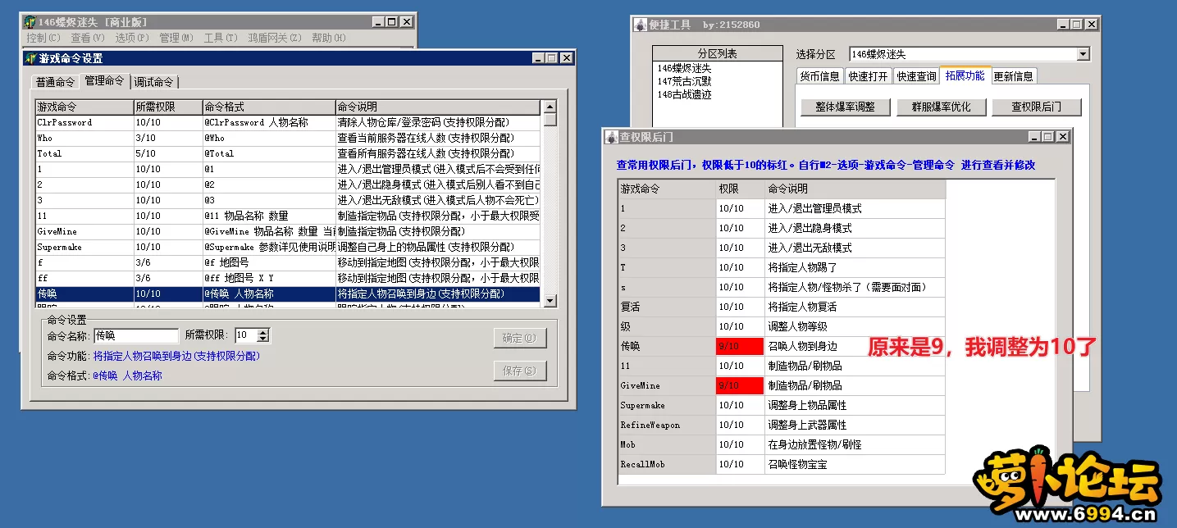Select the @2 row in 游戏命令设置

click(x=288, y=184)
